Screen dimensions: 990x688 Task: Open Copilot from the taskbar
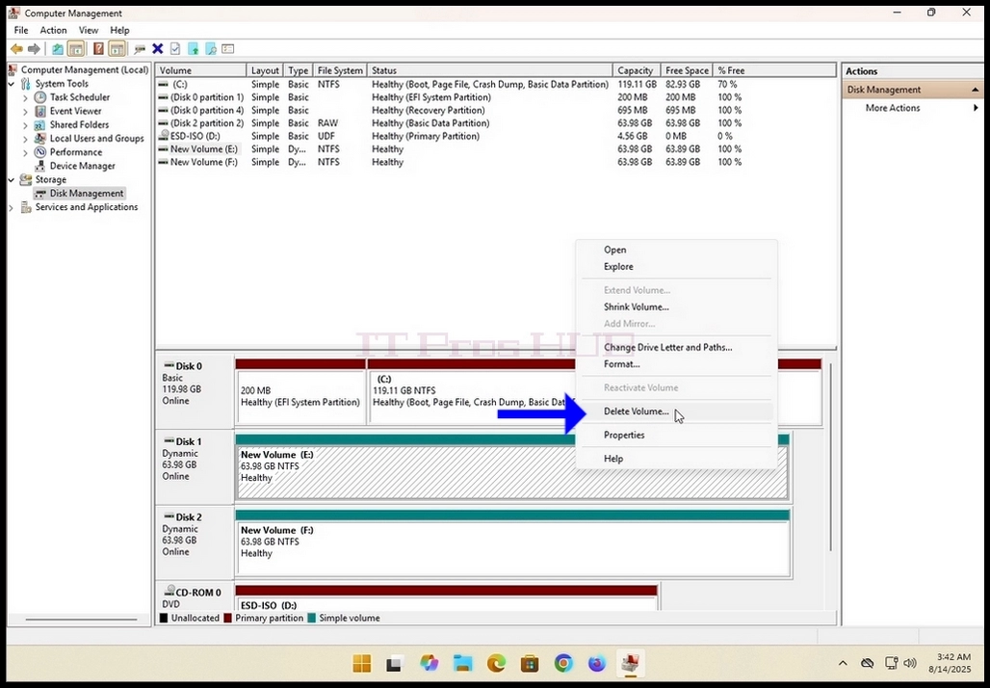point(430,663)
